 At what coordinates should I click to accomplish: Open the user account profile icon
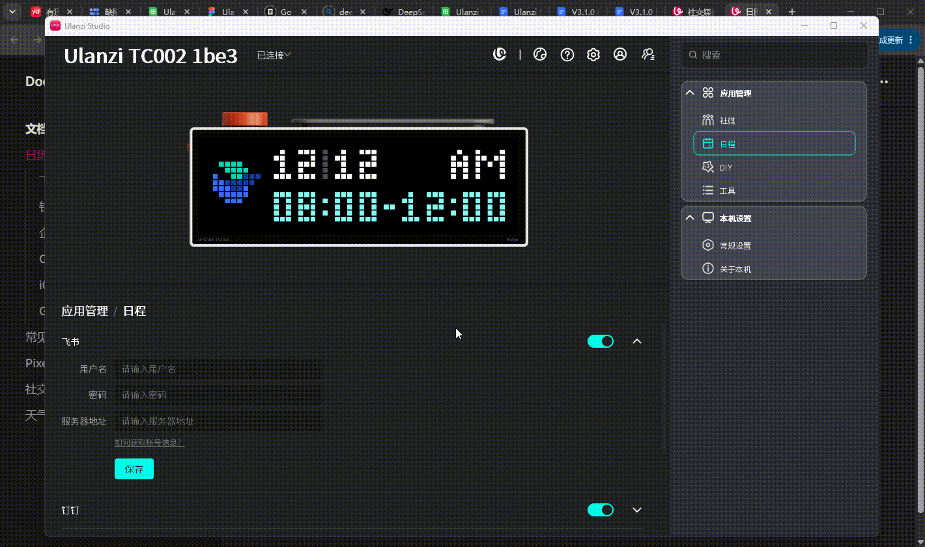[x=620, y=55]
